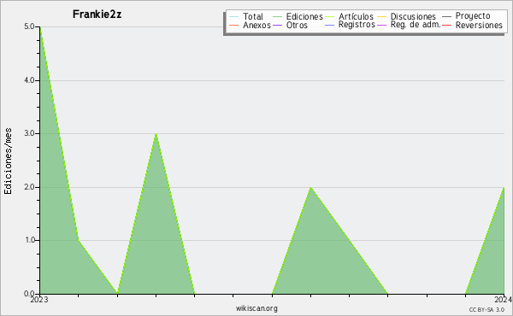Image resolution: width=513 pixels, height=316 pixels.
Task: Click the 0.0 y-axis value
Action: tap(29, 294)
